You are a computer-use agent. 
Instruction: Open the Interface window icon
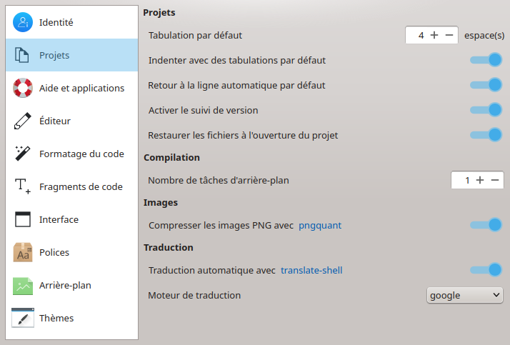[23, 219]
